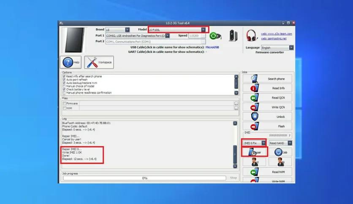Click the black phone device icon
The image size is (353, 204).
pos(233,35)
